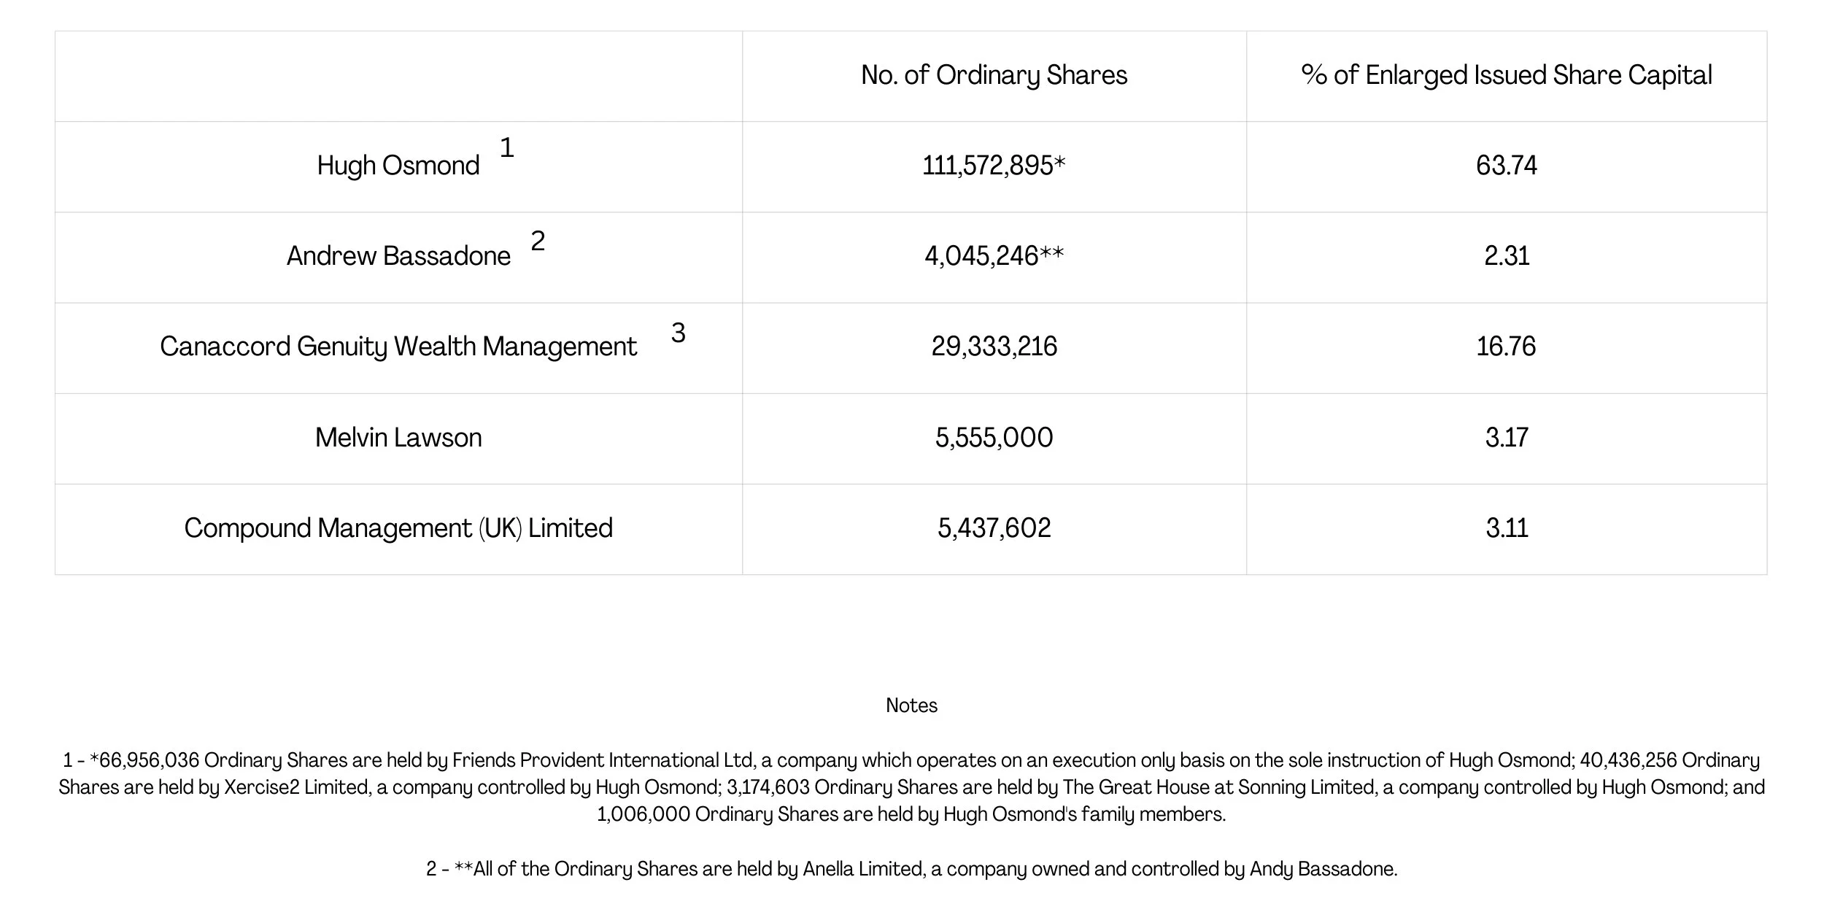Select the Andrew Bassadone row label
Screen dimensions: 1824x912
398,257
